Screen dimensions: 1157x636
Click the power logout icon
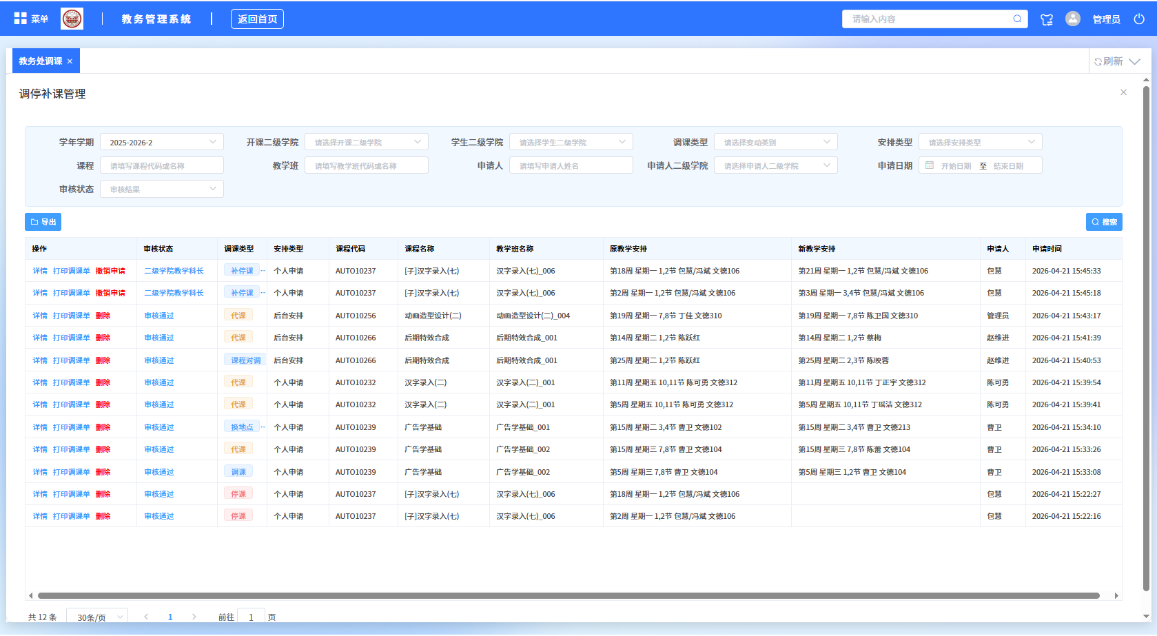click(1139, 19)
